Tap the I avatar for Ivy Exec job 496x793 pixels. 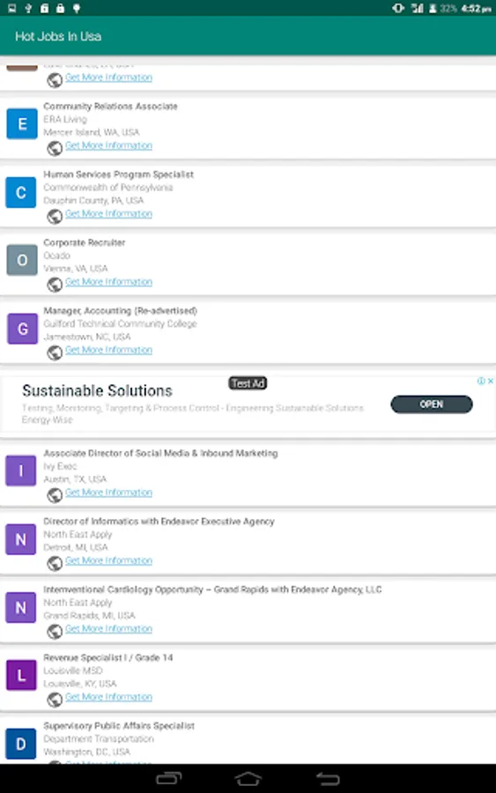click(21, 471)
